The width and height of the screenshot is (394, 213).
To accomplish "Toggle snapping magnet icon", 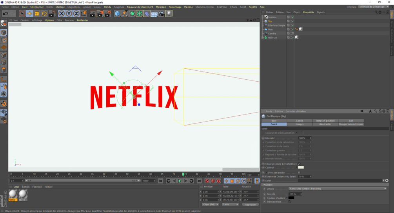I will click(x=4, y=104).
